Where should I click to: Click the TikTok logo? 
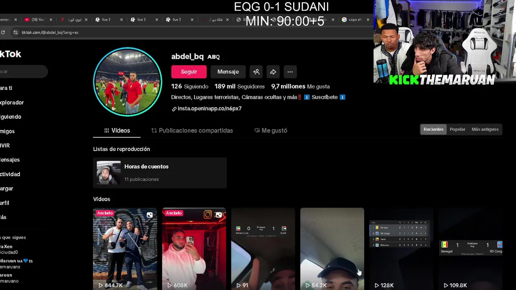pos(10,54)
